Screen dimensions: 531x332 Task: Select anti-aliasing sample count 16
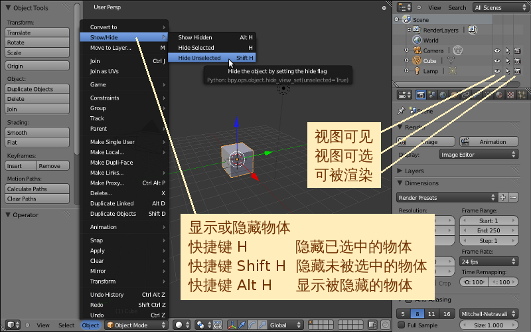click(x=447, y=313)
